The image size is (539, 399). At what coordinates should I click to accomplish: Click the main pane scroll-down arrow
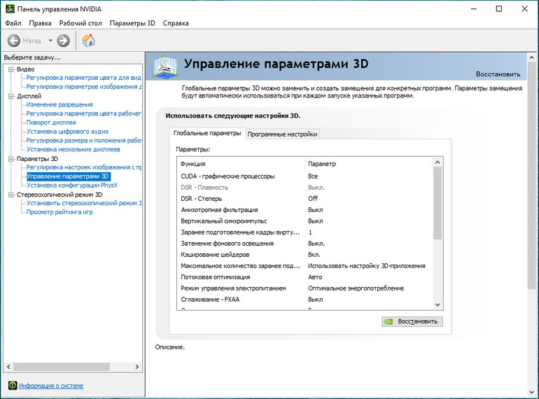pyautogui.click(x=531, y=392)
